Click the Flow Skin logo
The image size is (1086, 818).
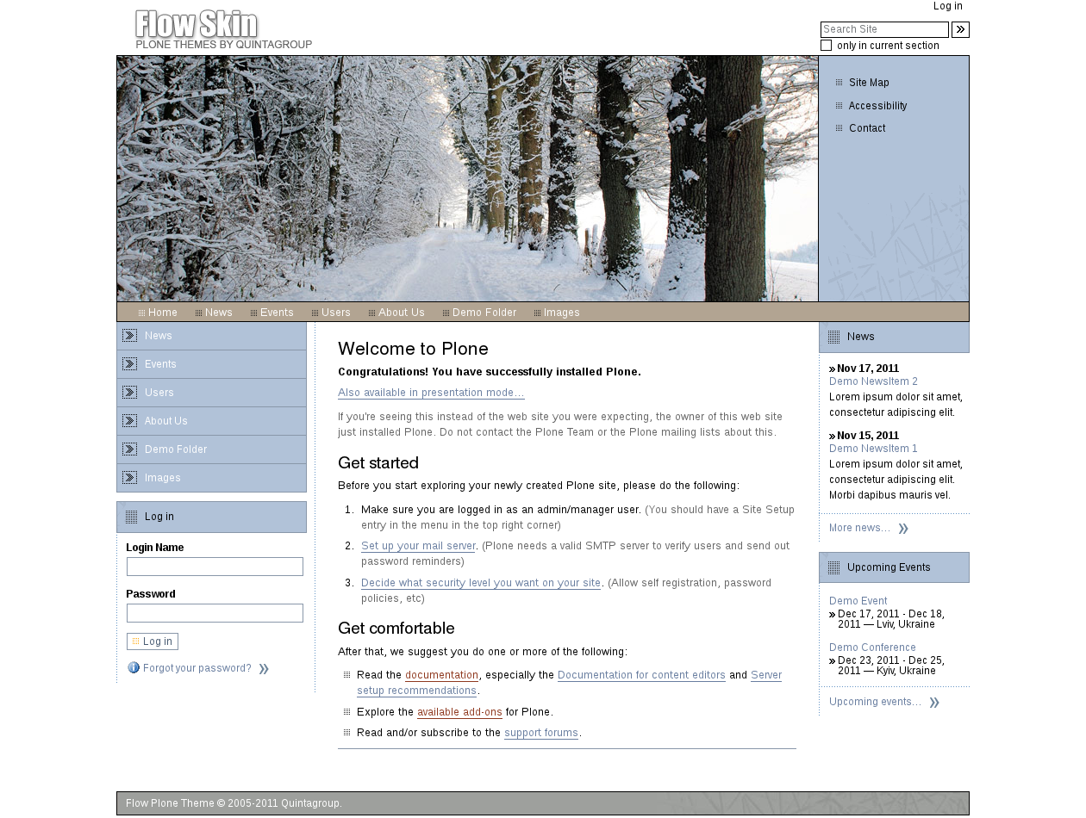tap(223, 30)
